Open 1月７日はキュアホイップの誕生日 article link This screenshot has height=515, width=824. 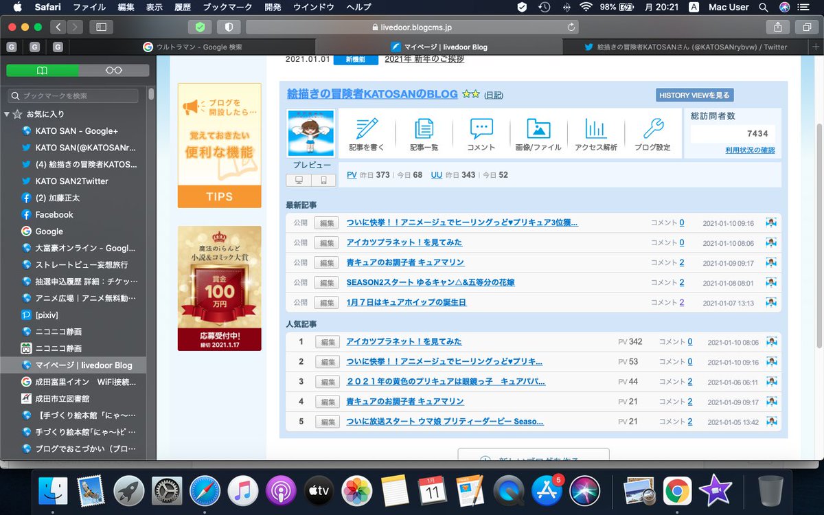(407, 302)
